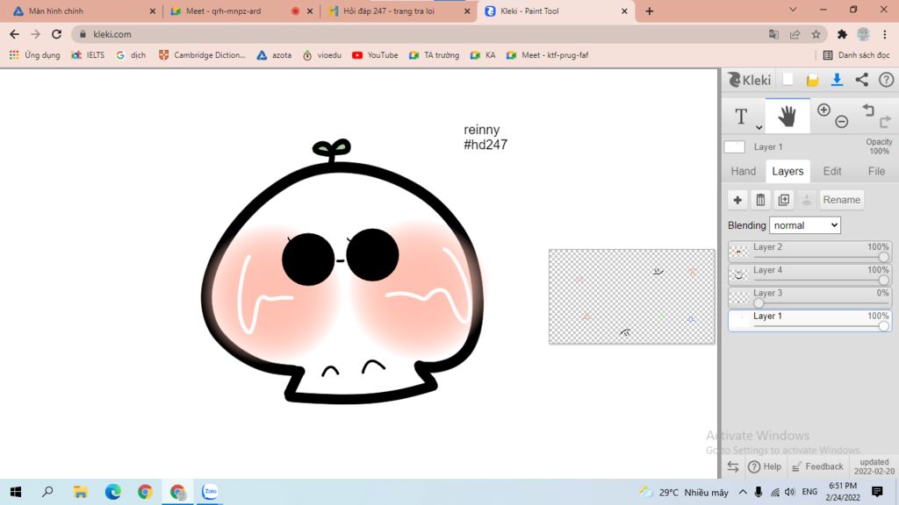The height and width of the screenshot is (505, 899).
Task: Click the current layer color preview box
Action: (735, 146)
